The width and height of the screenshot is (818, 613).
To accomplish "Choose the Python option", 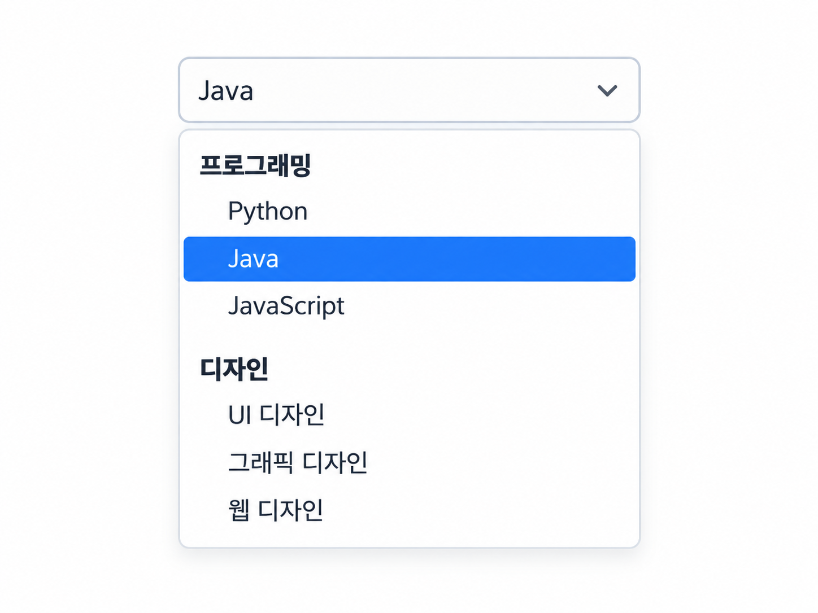I will 410,211.
